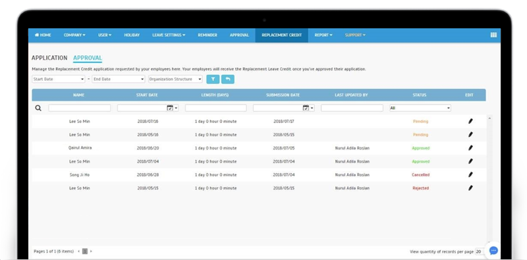Expand the Company menu
Image resolution: width=527 pixels, height=260 pixels.
point(74,35)
